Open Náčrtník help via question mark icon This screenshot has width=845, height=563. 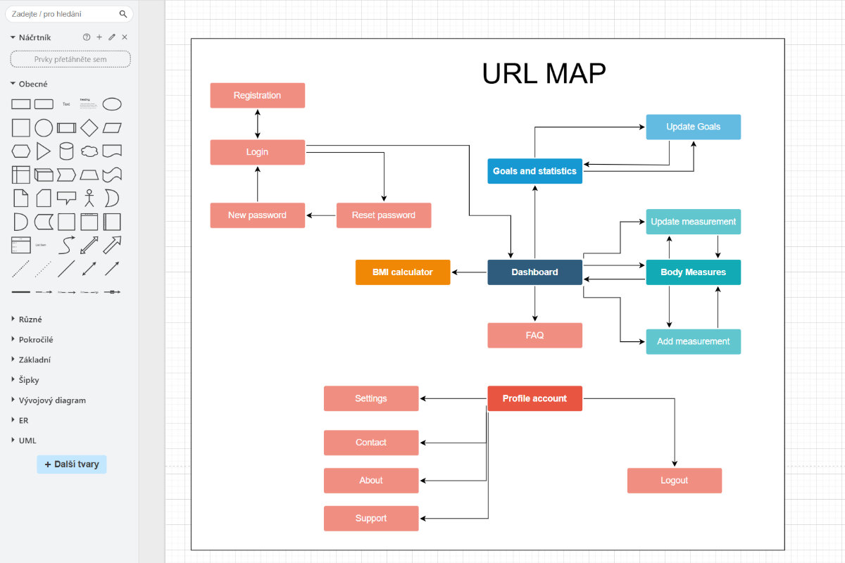(x=86, y=37)
